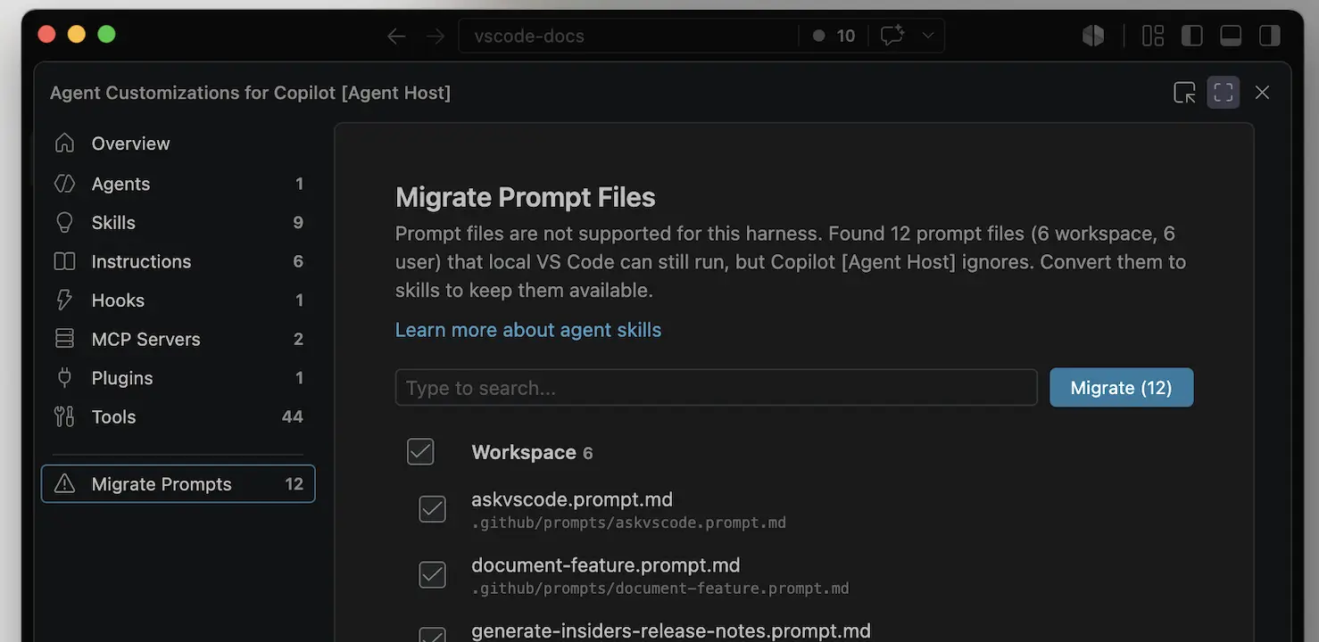Toggle the bottom panel icon
Viewport: 1319px width, 642px height.
[x=1231, y=36]
